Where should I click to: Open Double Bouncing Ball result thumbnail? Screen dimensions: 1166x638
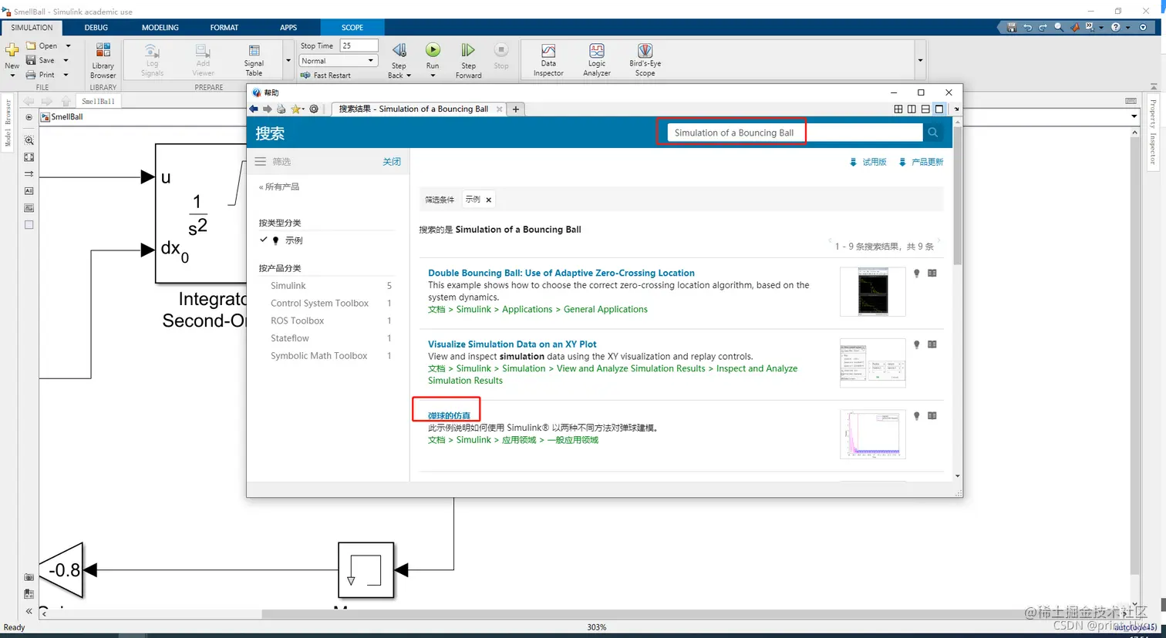pos(873,292)
